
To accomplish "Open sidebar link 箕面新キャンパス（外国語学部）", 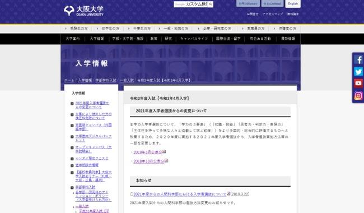I will (x=94, y=127).
